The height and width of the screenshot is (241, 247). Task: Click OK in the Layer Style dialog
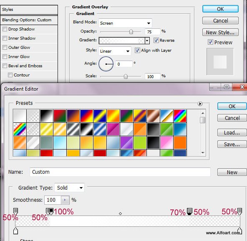220,9
